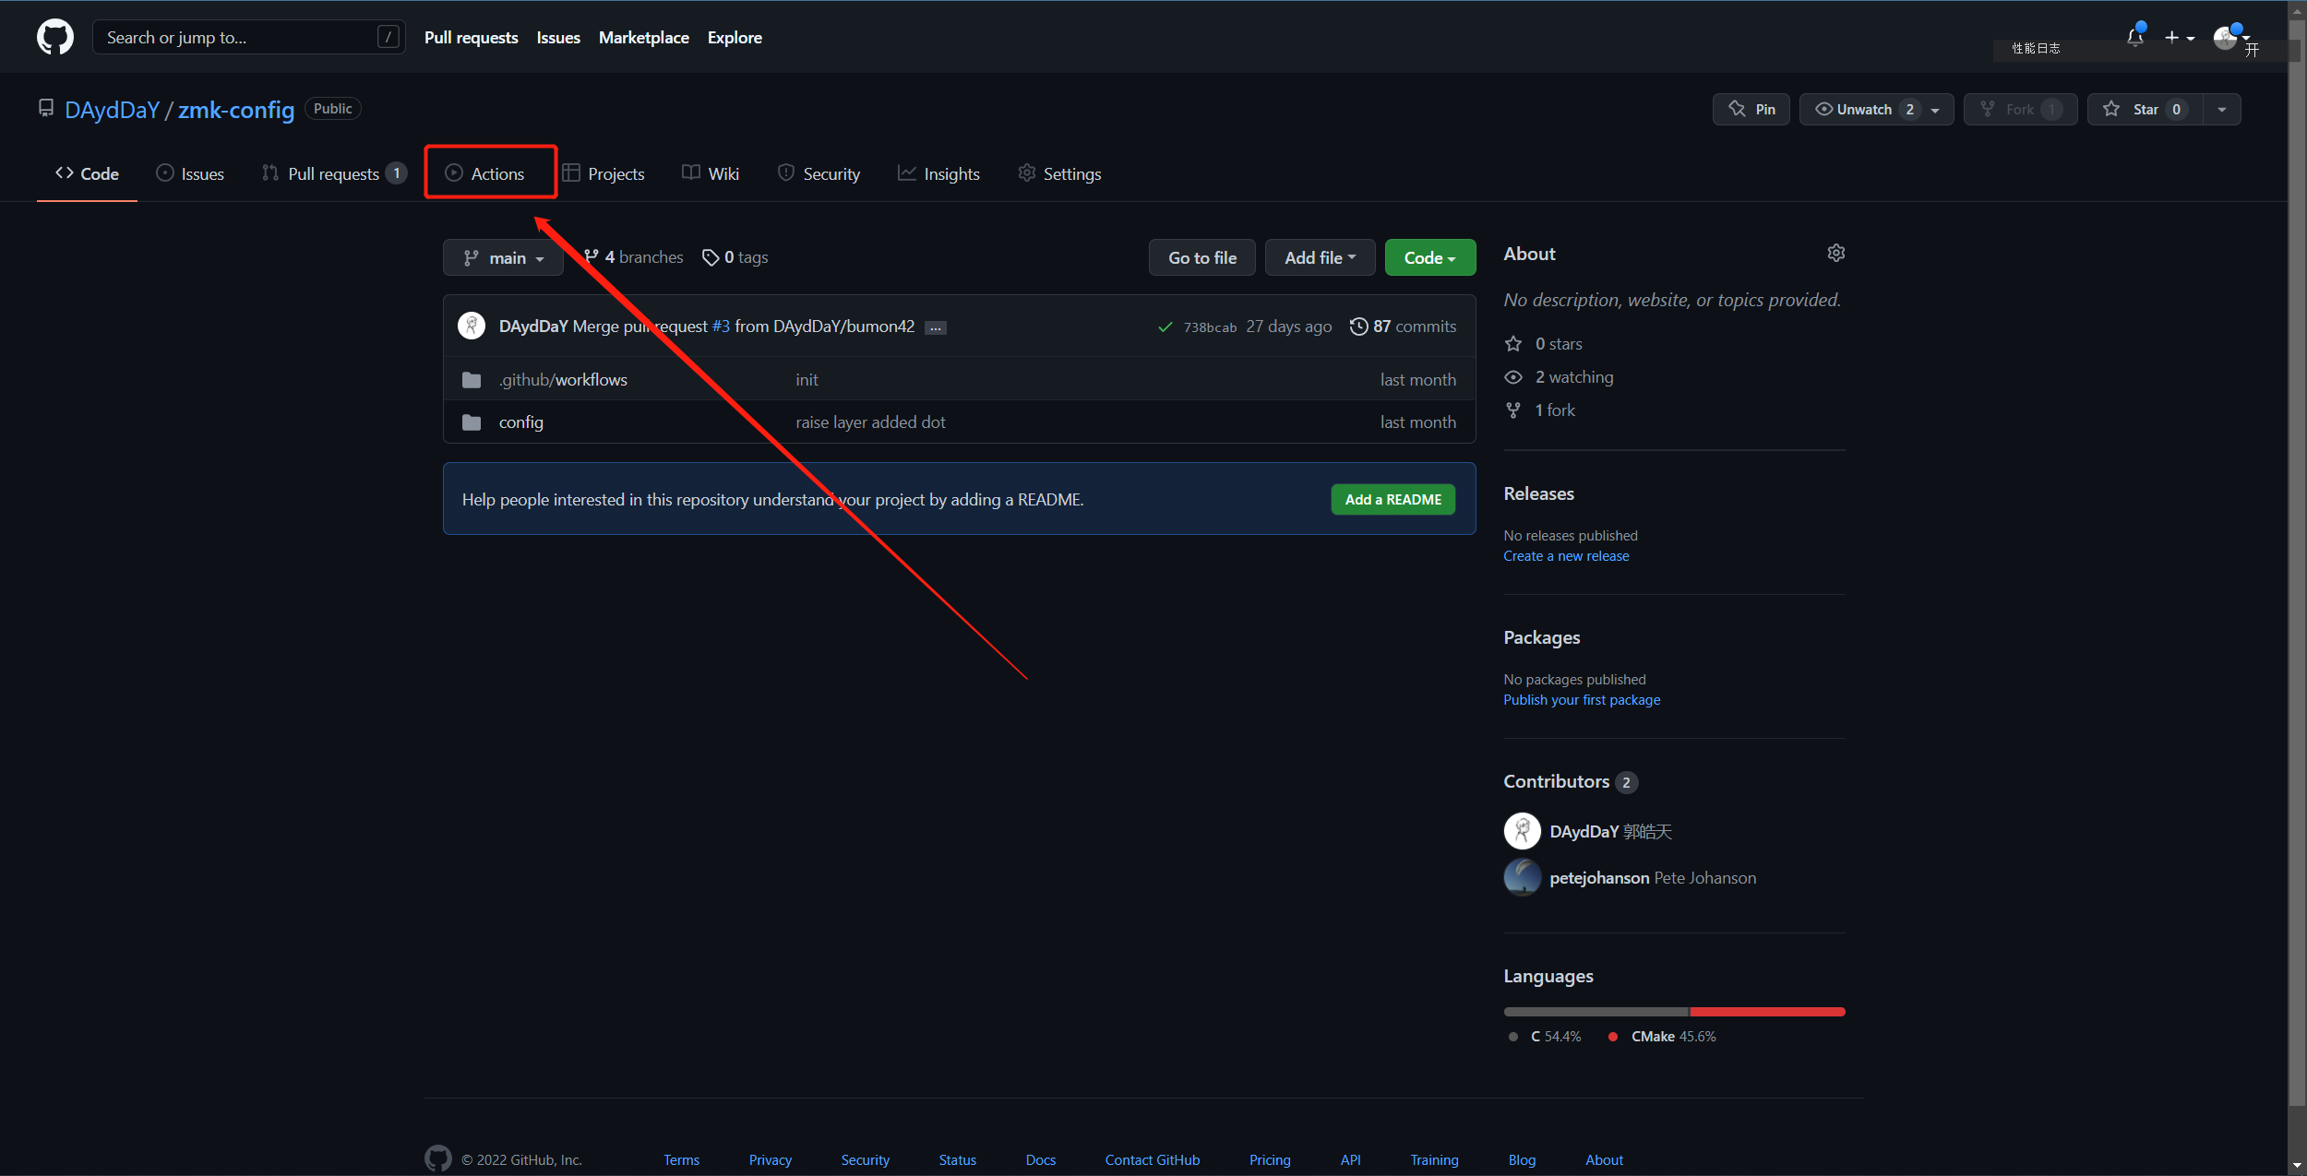Viewport: 2307px width, 1176px height.
Task: Open the main branch selector dropdown
Action: tap(503, 257)
